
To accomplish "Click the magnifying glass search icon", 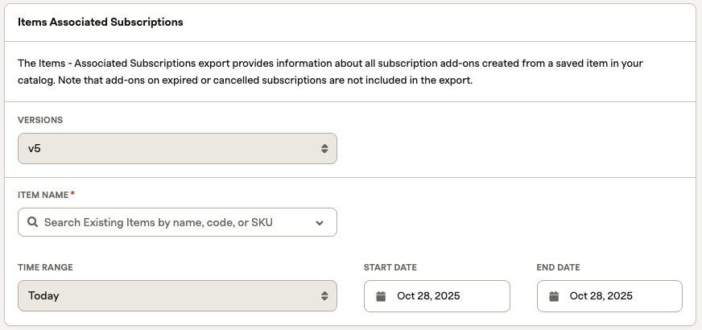I will pos(32,222).
